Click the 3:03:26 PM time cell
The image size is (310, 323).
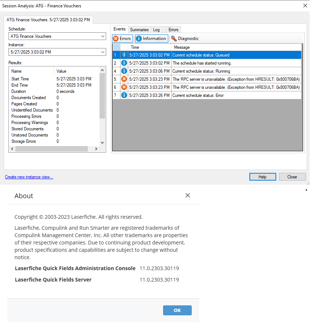tap(149, 95)
